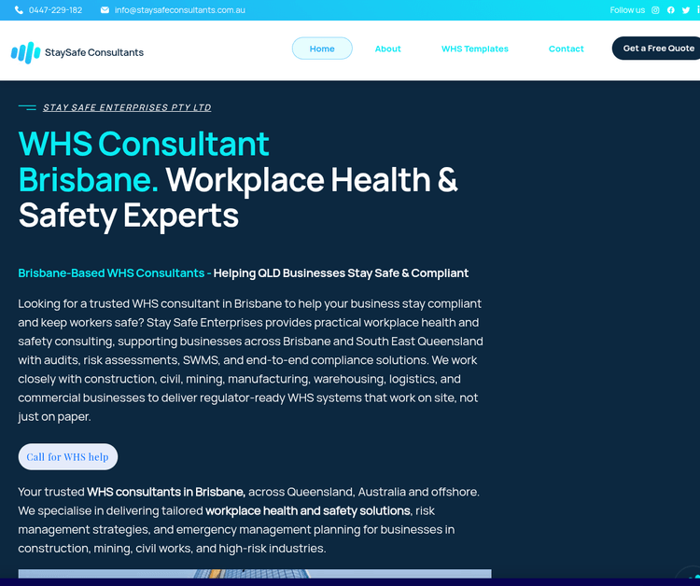Open the About menu item

click(x=387, y=49)
